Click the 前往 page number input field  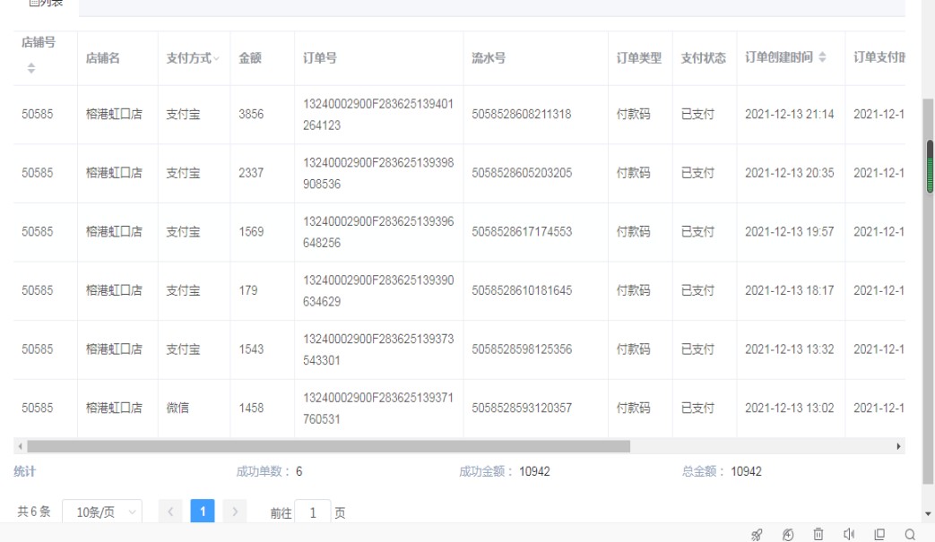[x=313, y=512]
